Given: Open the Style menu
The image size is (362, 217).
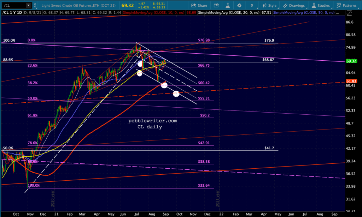Looking at the screenshot, I should click(x=269, y=5).
